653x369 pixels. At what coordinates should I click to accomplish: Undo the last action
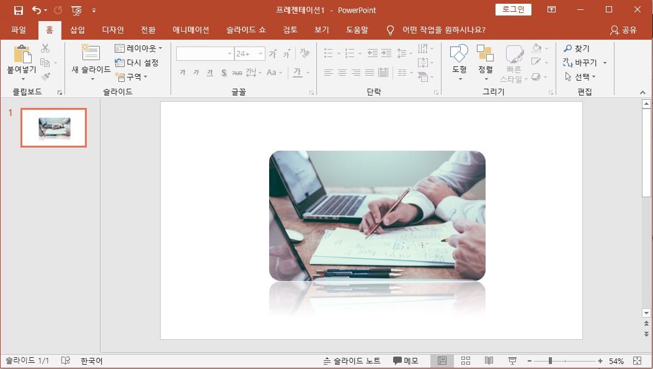[37, 10]
